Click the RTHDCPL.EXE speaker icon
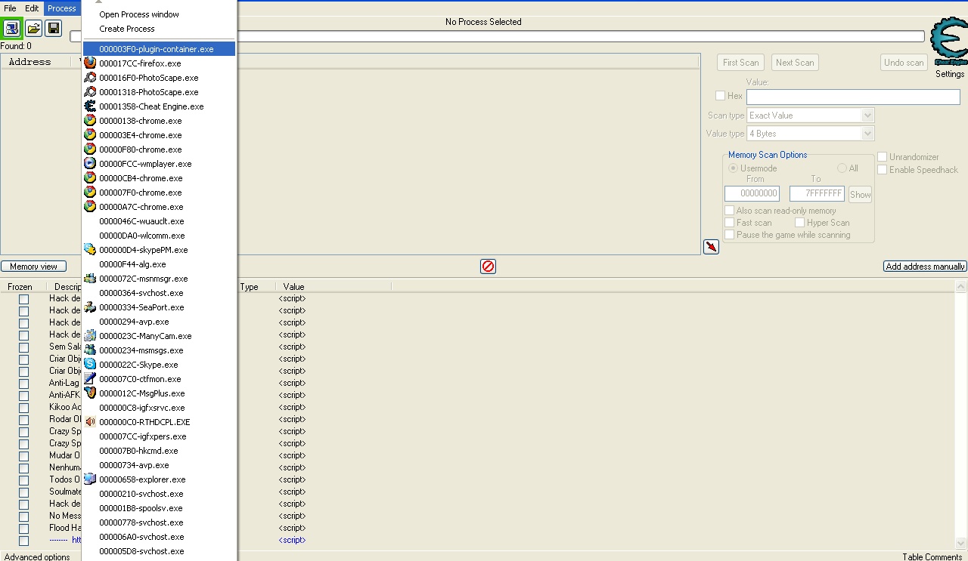 coord(90,422)
